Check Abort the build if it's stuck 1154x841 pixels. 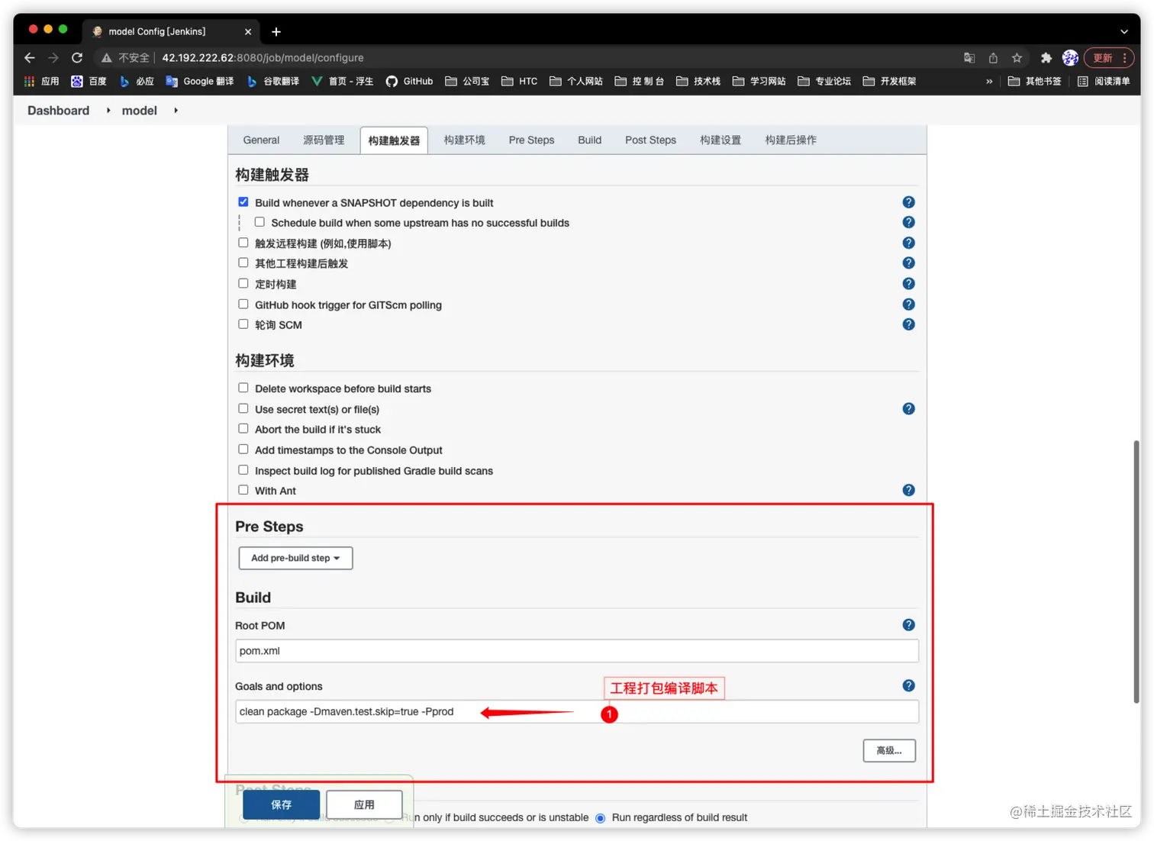pyautogui.click(x=243, y=428)
